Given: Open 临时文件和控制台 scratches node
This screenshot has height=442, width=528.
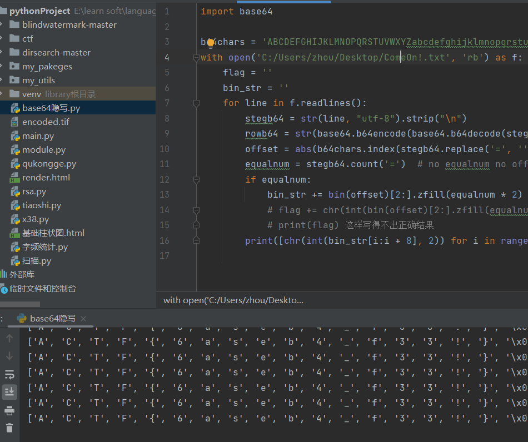Looking at the screenshot, I should point(43,289).
